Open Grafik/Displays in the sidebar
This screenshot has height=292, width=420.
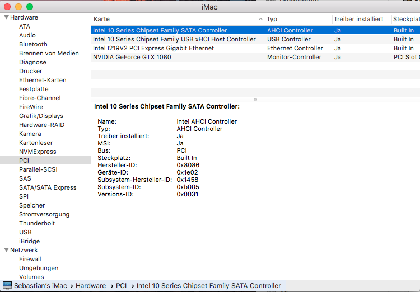[x=41, y=116]
